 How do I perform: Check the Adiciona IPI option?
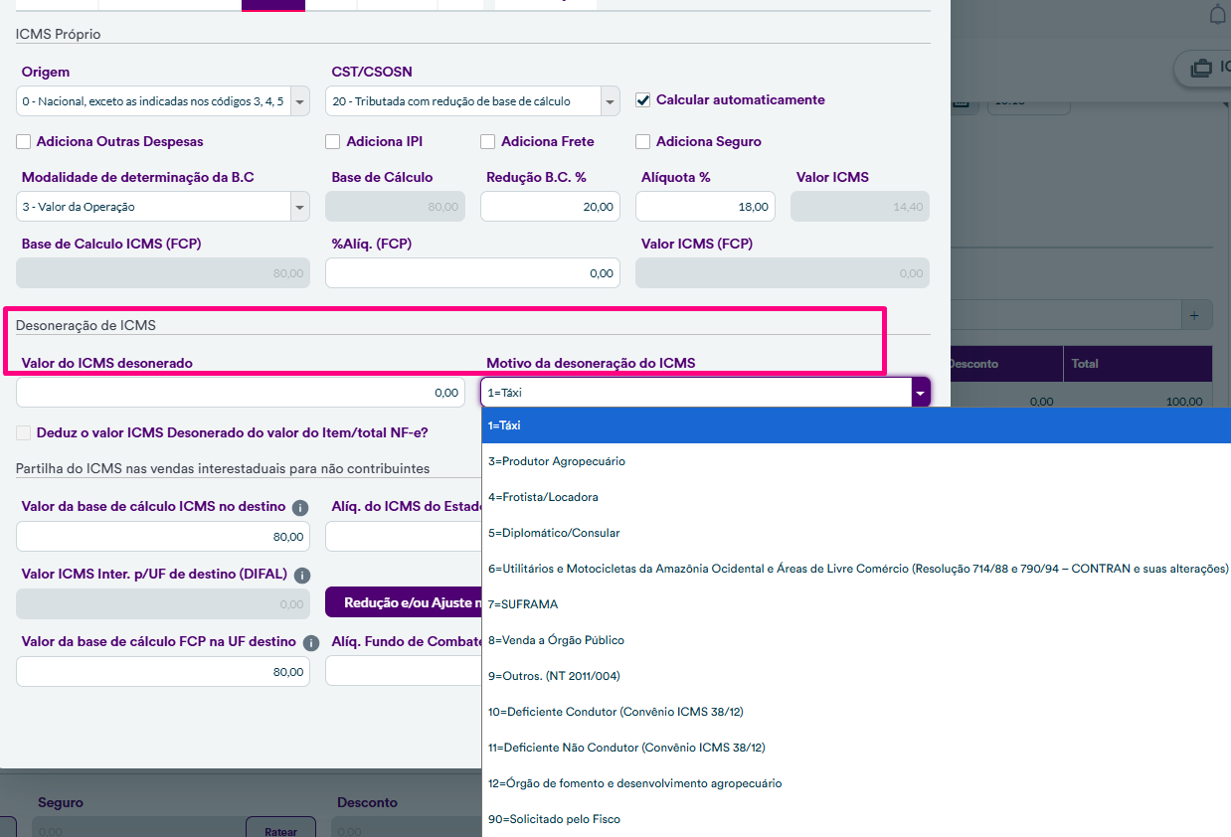coord(333,142)
